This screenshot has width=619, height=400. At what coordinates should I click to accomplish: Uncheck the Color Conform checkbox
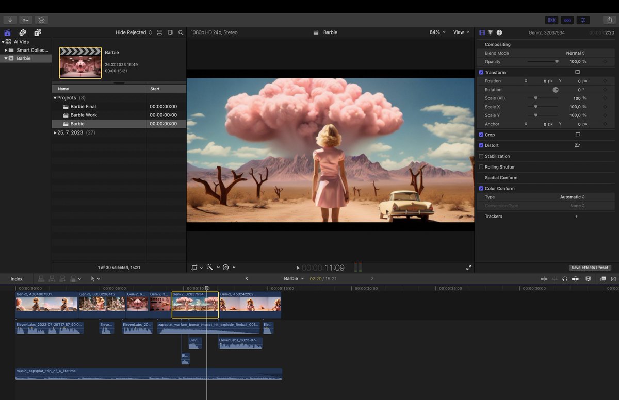[x=481, y=189]
